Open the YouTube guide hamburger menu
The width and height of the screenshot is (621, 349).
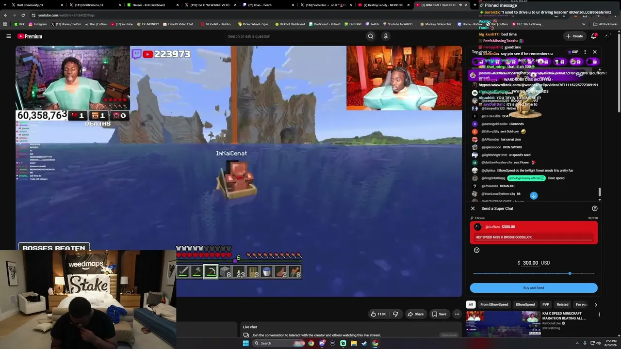pyautogui.click(x=9, y=36)
